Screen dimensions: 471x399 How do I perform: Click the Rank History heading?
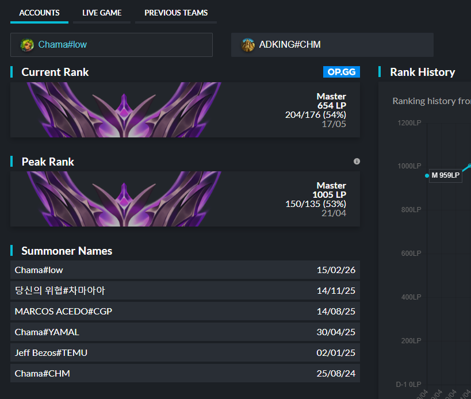click(x=422, y=72)
